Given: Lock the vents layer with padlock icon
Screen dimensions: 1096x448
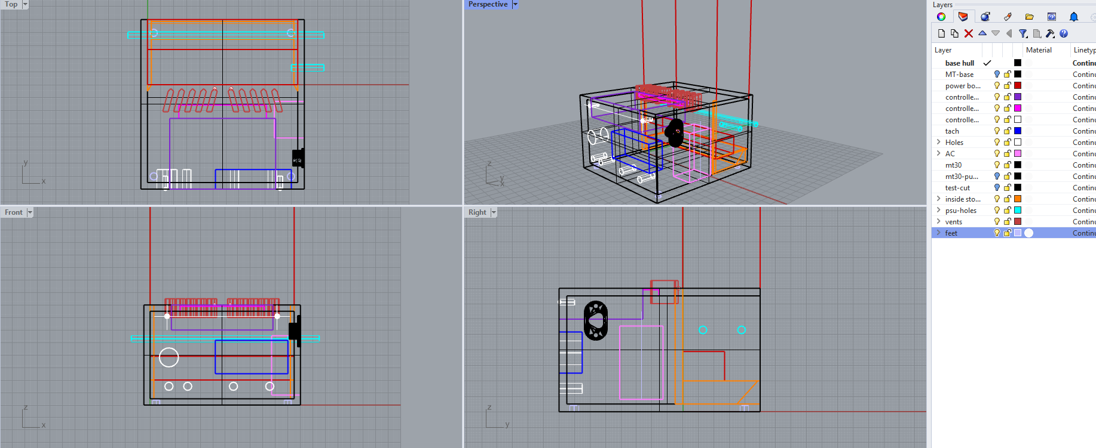Looking at the screenshot, I should [x=1007, y=222].
